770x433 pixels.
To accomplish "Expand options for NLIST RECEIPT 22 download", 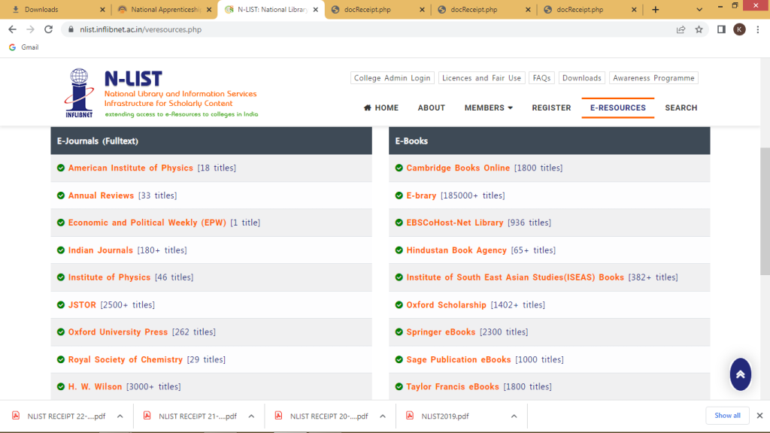I will pyautogui.click(x=120, y=416).
